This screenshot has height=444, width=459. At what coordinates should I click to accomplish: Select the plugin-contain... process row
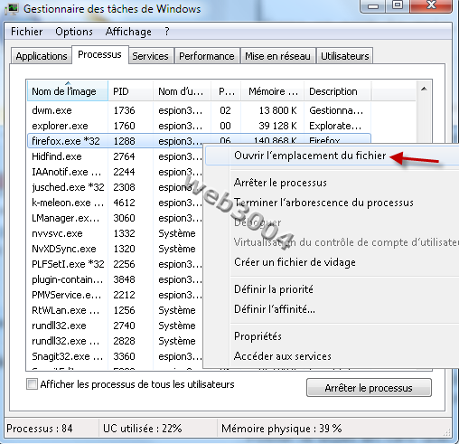point(116,279)
